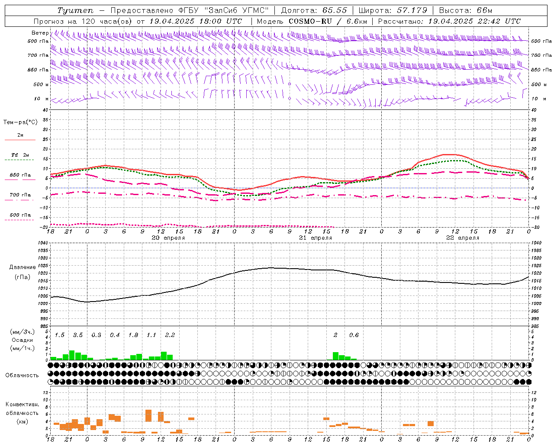This screenshot has height=443, width=554.
Task: Click the "Осадки" precipitation label
Action: coord(23,340)
